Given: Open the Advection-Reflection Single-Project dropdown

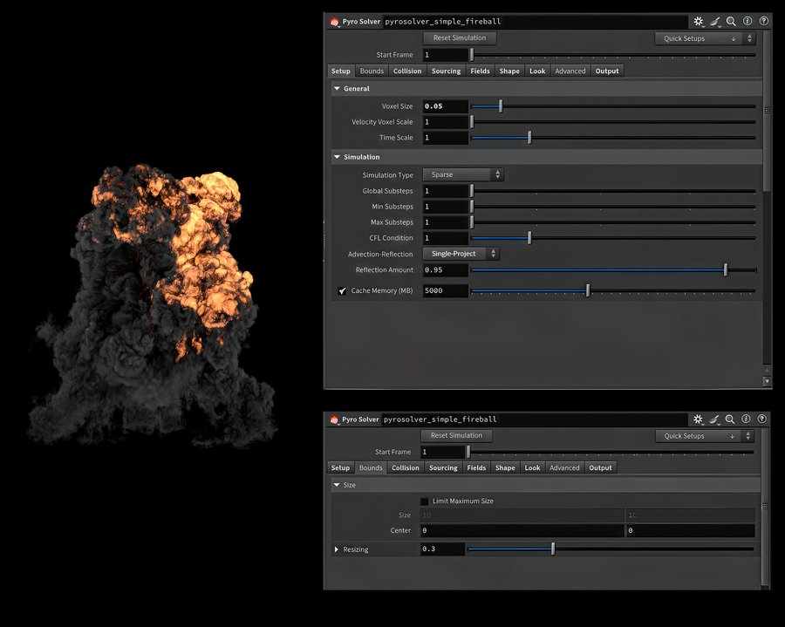Looking at the screenshot, I should click(x=461, y=254).
